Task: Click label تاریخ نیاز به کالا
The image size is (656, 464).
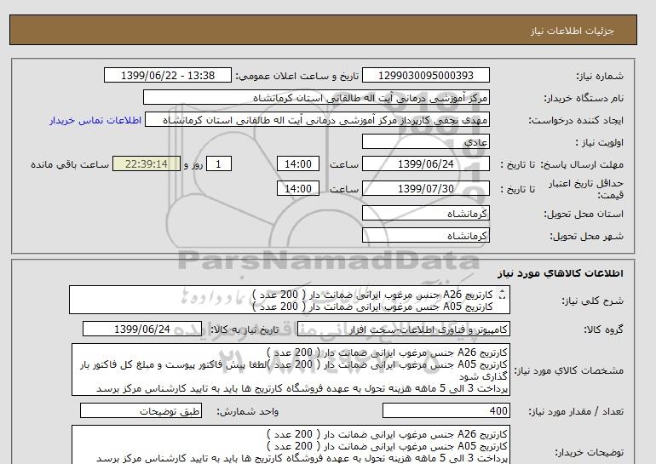Action: pyautogui.click(x=244, y=329)
